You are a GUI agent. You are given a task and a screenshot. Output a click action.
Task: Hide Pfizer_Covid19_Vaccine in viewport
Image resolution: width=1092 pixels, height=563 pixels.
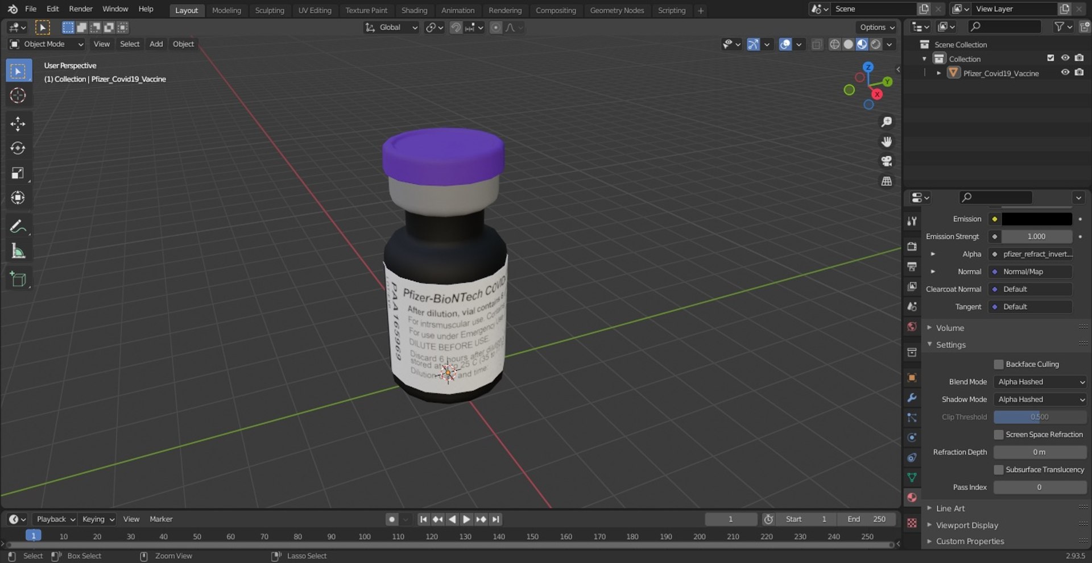click(1065, 73)
